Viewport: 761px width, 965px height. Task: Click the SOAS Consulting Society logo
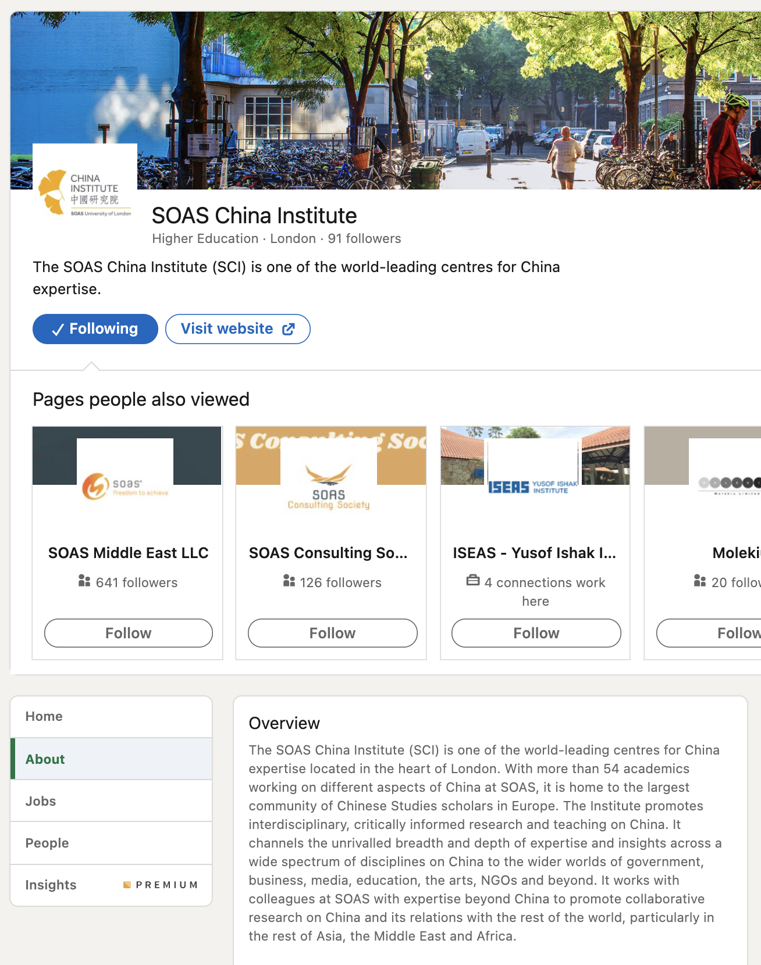[x=329, y=486]
